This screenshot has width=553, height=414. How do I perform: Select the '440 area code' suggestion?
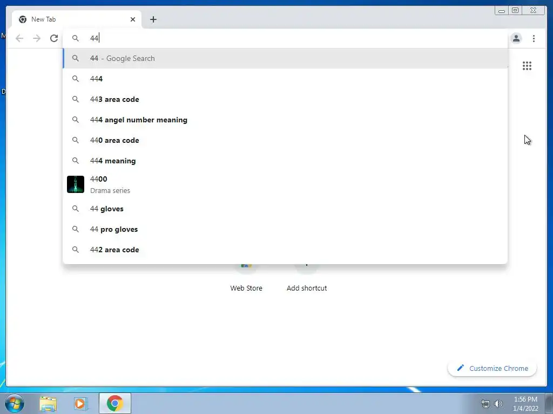[x=285, y=140]
